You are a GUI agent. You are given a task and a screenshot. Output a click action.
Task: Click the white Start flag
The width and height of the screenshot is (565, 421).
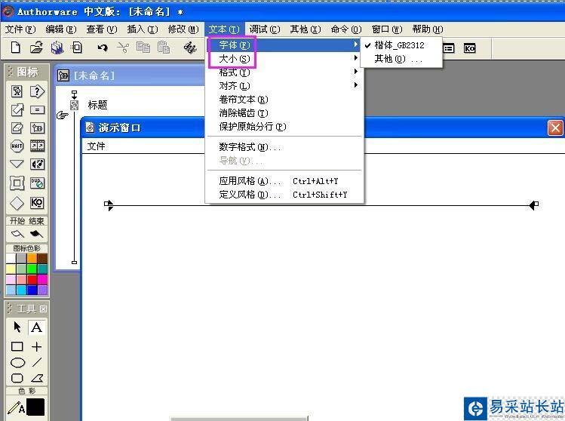pos(17,235)
